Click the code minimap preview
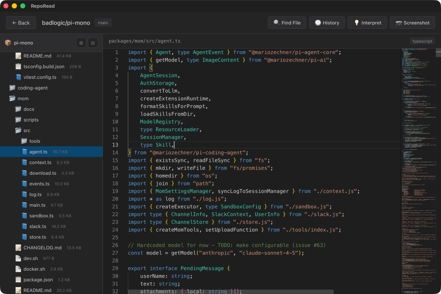441x294 pixels. tap(419, 171)
